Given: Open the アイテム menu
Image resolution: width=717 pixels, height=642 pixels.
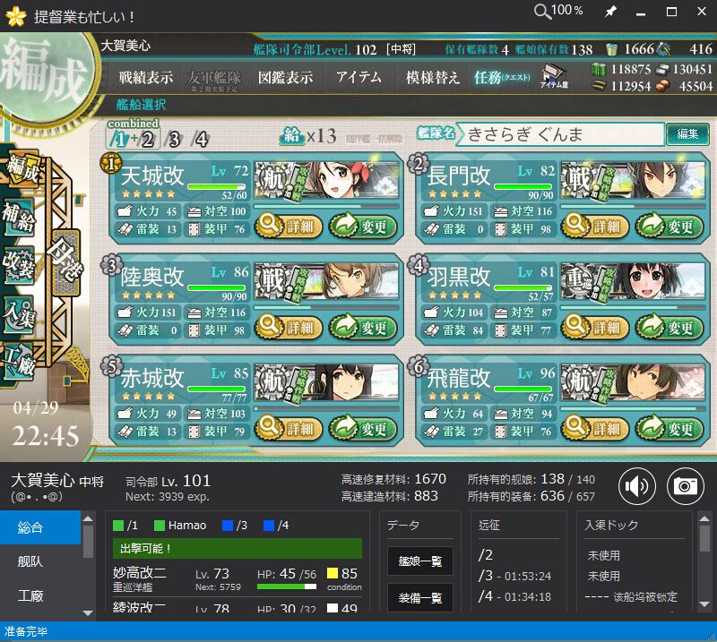Looking at the screenshot, I should (358, 77).
